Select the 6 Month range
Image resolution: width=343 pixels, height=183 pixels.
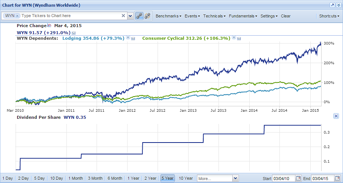click(115, 179)
